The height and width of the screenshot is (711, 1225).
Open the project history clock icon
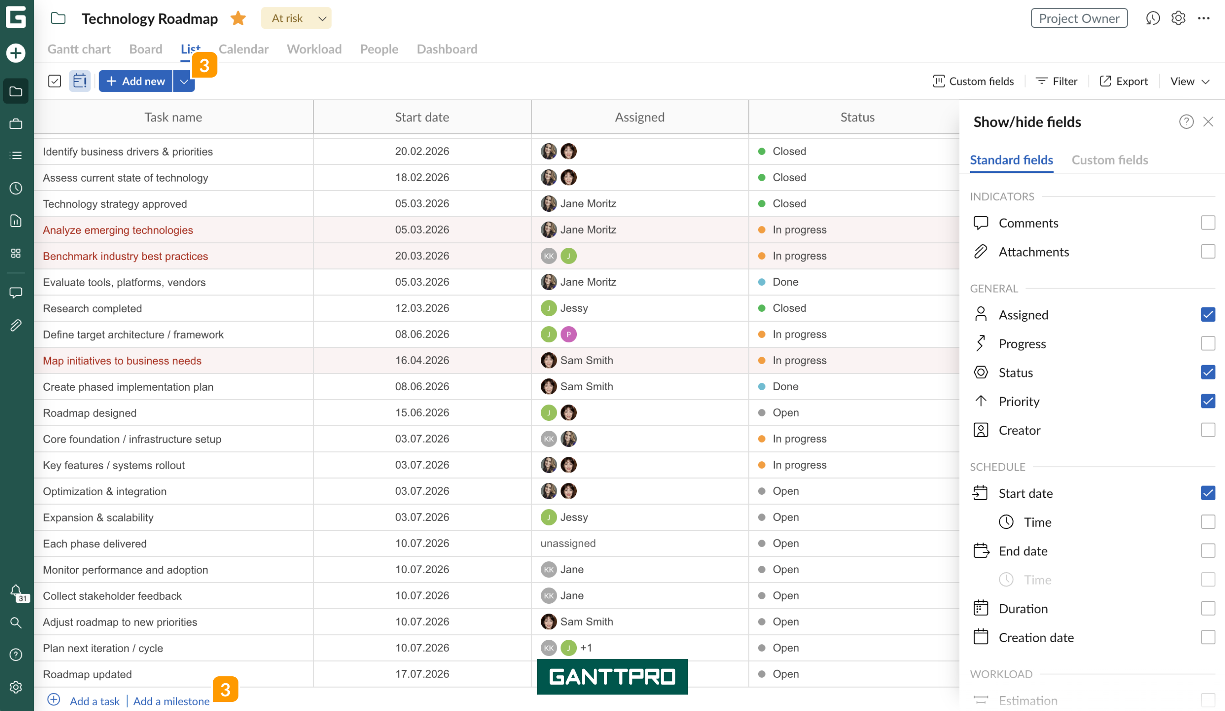tap(1152, 18)
